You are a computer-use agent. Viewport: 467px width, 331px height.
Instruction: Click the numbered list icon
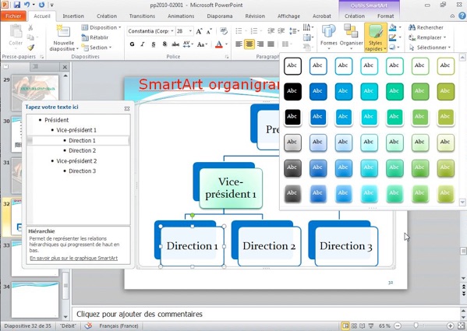coord(253,31)
